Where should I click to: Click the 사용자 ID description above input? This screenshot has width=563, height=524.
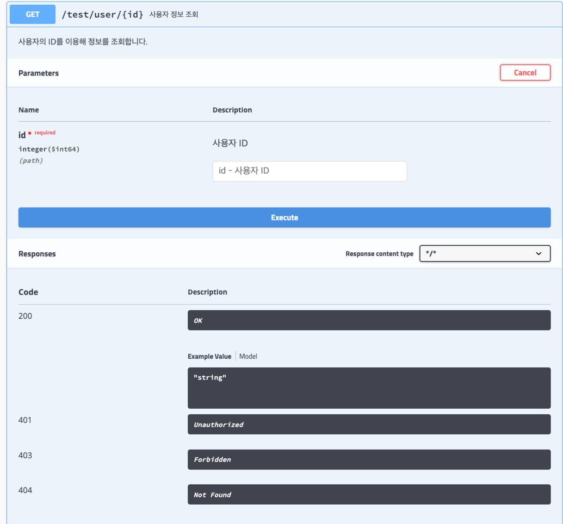pos(230,143)
